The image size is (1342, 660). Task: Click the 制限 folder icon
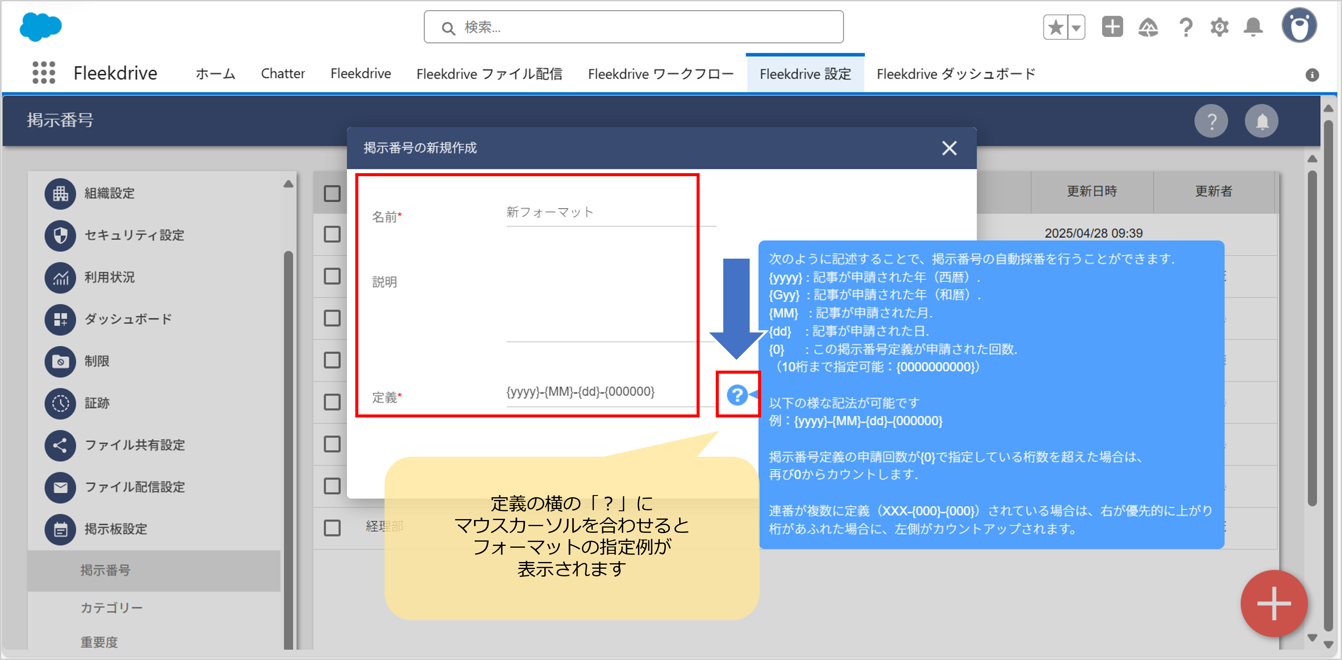[60, 361]
